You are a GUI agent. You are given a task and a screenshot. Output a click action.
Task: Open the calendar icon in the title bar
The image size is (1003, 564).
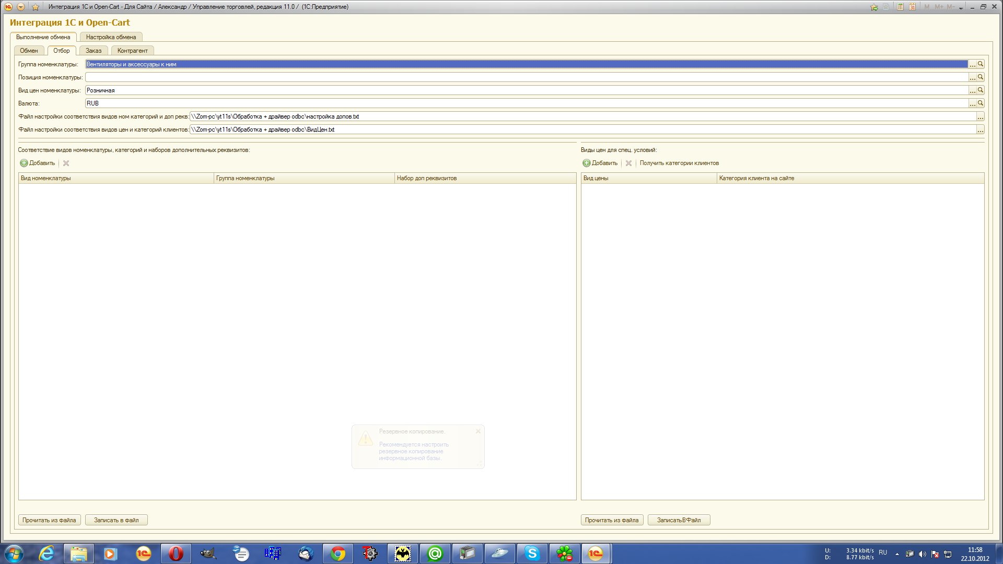click(x=912, y=7)
